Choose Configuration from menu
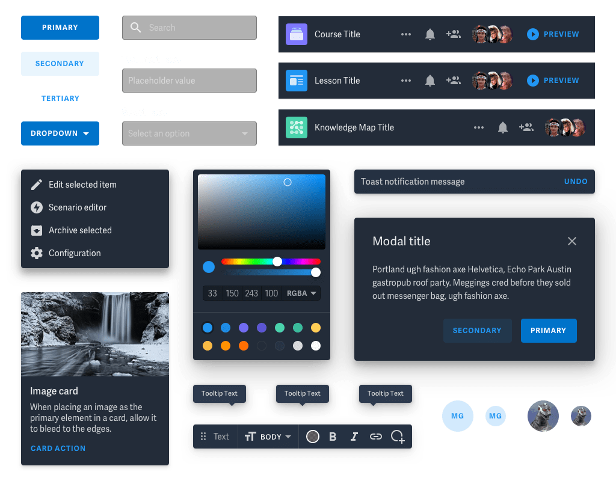This screenshot has width=616, height=481. point(95,253)
